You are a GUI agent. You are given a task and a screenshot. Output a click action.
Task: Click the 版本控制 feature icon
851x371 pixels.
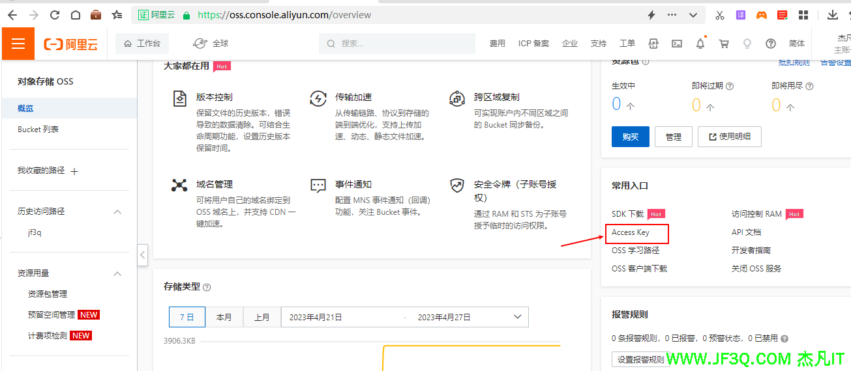click(179, 98)
